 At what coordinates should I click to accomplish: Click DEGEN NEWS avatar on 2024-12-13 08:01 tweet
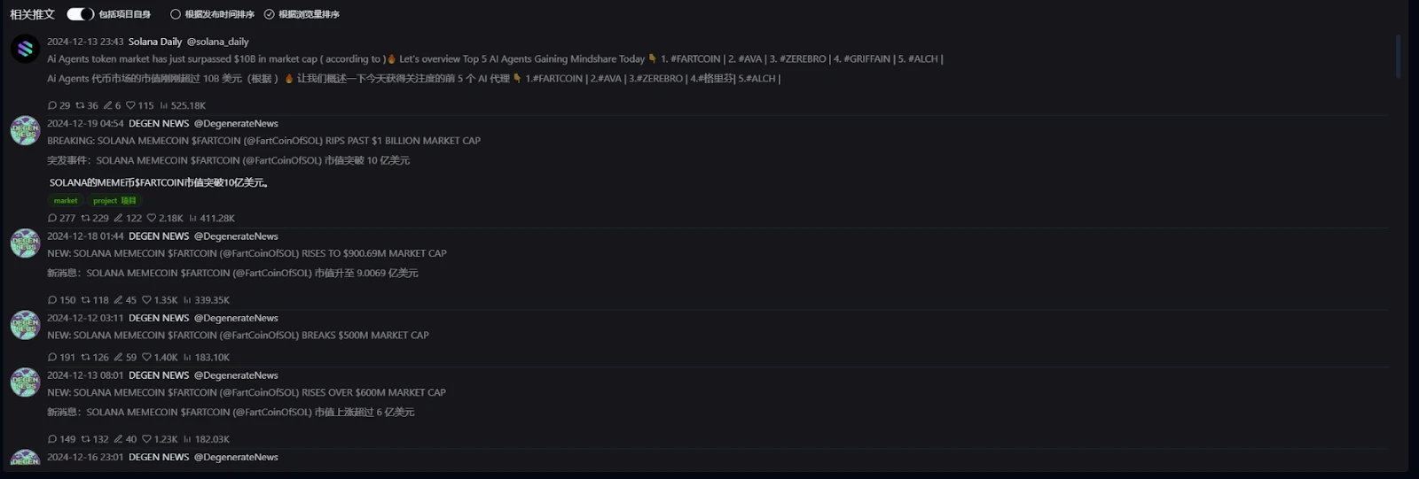(25, 382)
